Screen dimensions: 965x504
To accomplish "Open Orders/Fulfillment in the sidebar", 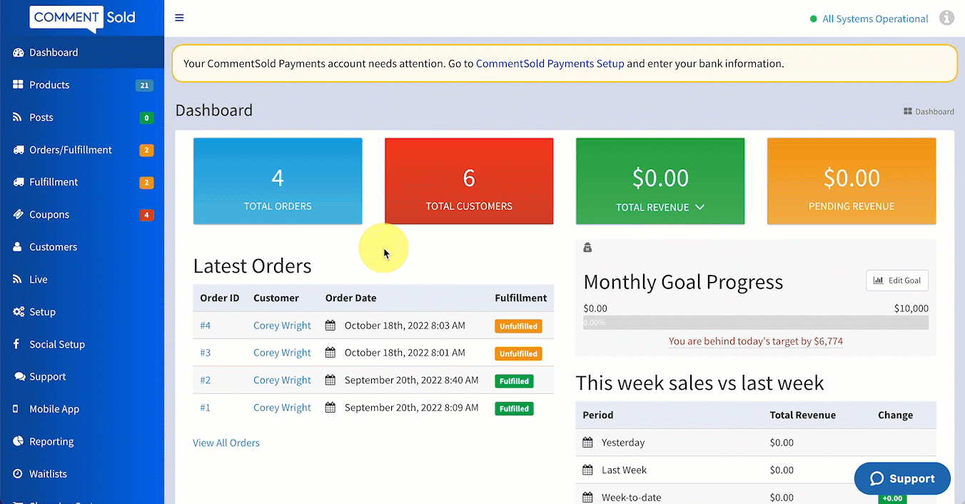I will [x=70, y=150].
